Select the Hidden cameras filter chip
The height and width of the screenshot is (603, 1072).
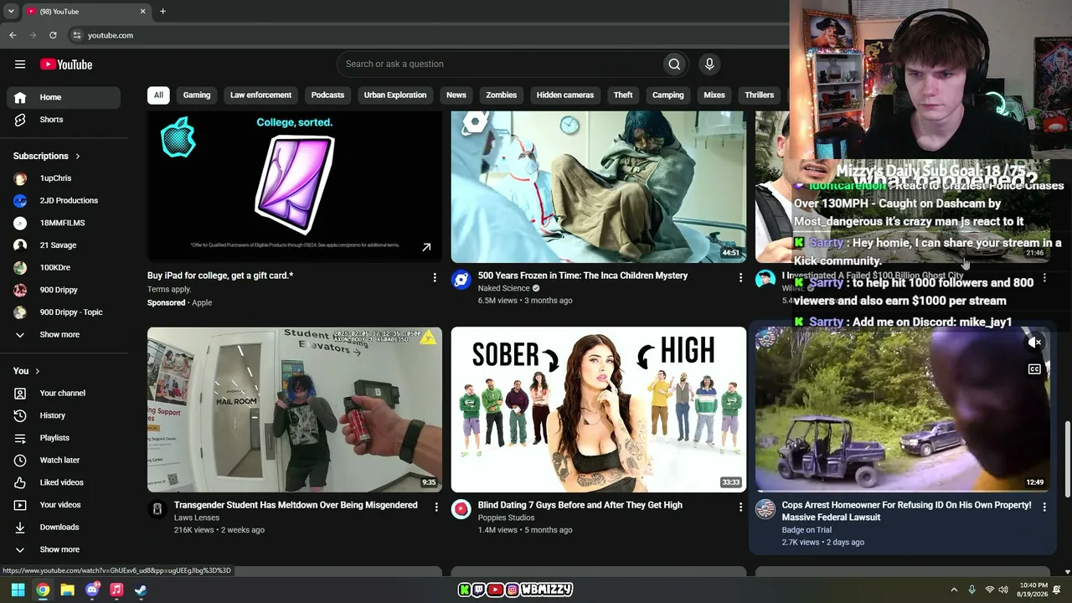[565, 95]
